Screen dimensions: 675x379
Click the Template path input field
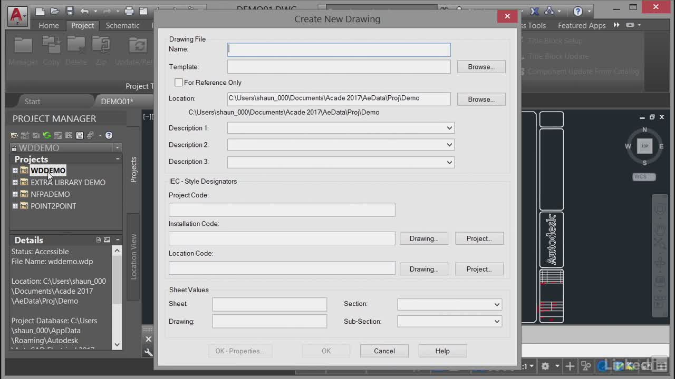pos(339,67)
